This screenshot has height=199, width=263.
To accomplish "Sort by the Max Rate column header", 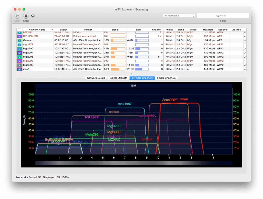I will click(208, 30).
